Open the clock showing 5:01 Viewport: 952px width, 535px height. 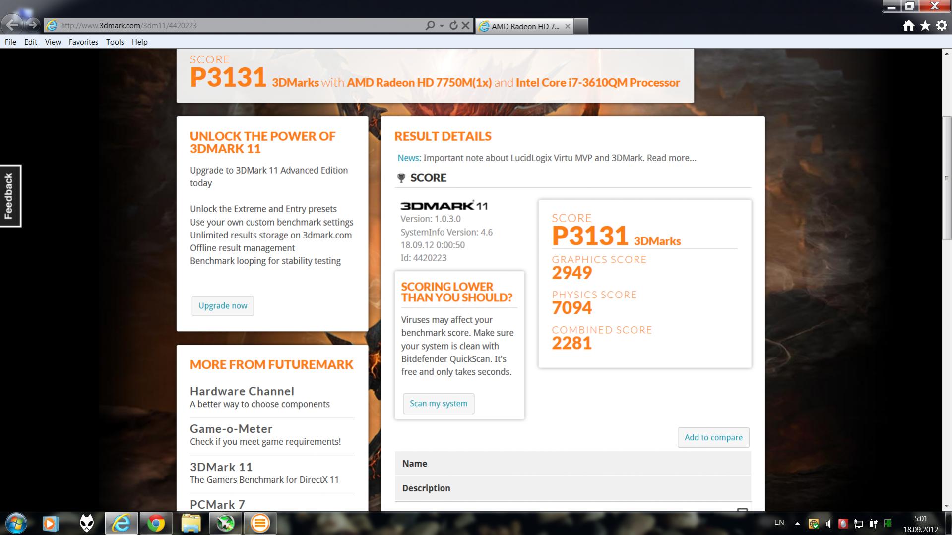[921, 524]
